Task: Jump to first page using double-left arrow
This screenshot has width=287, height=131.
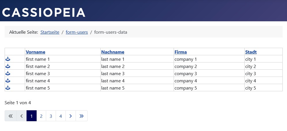Action: coord(11,116)
